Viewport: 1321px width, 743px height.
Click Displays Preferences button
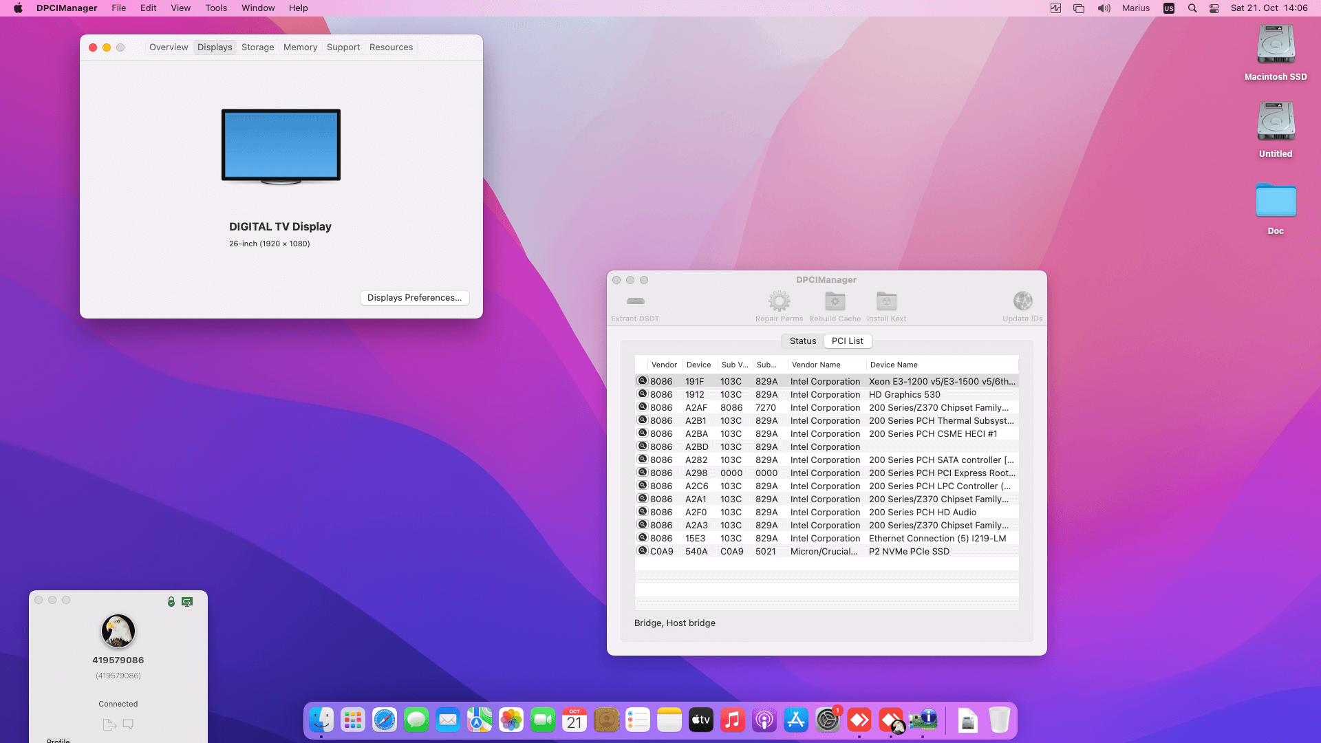(x=414, y=298)
